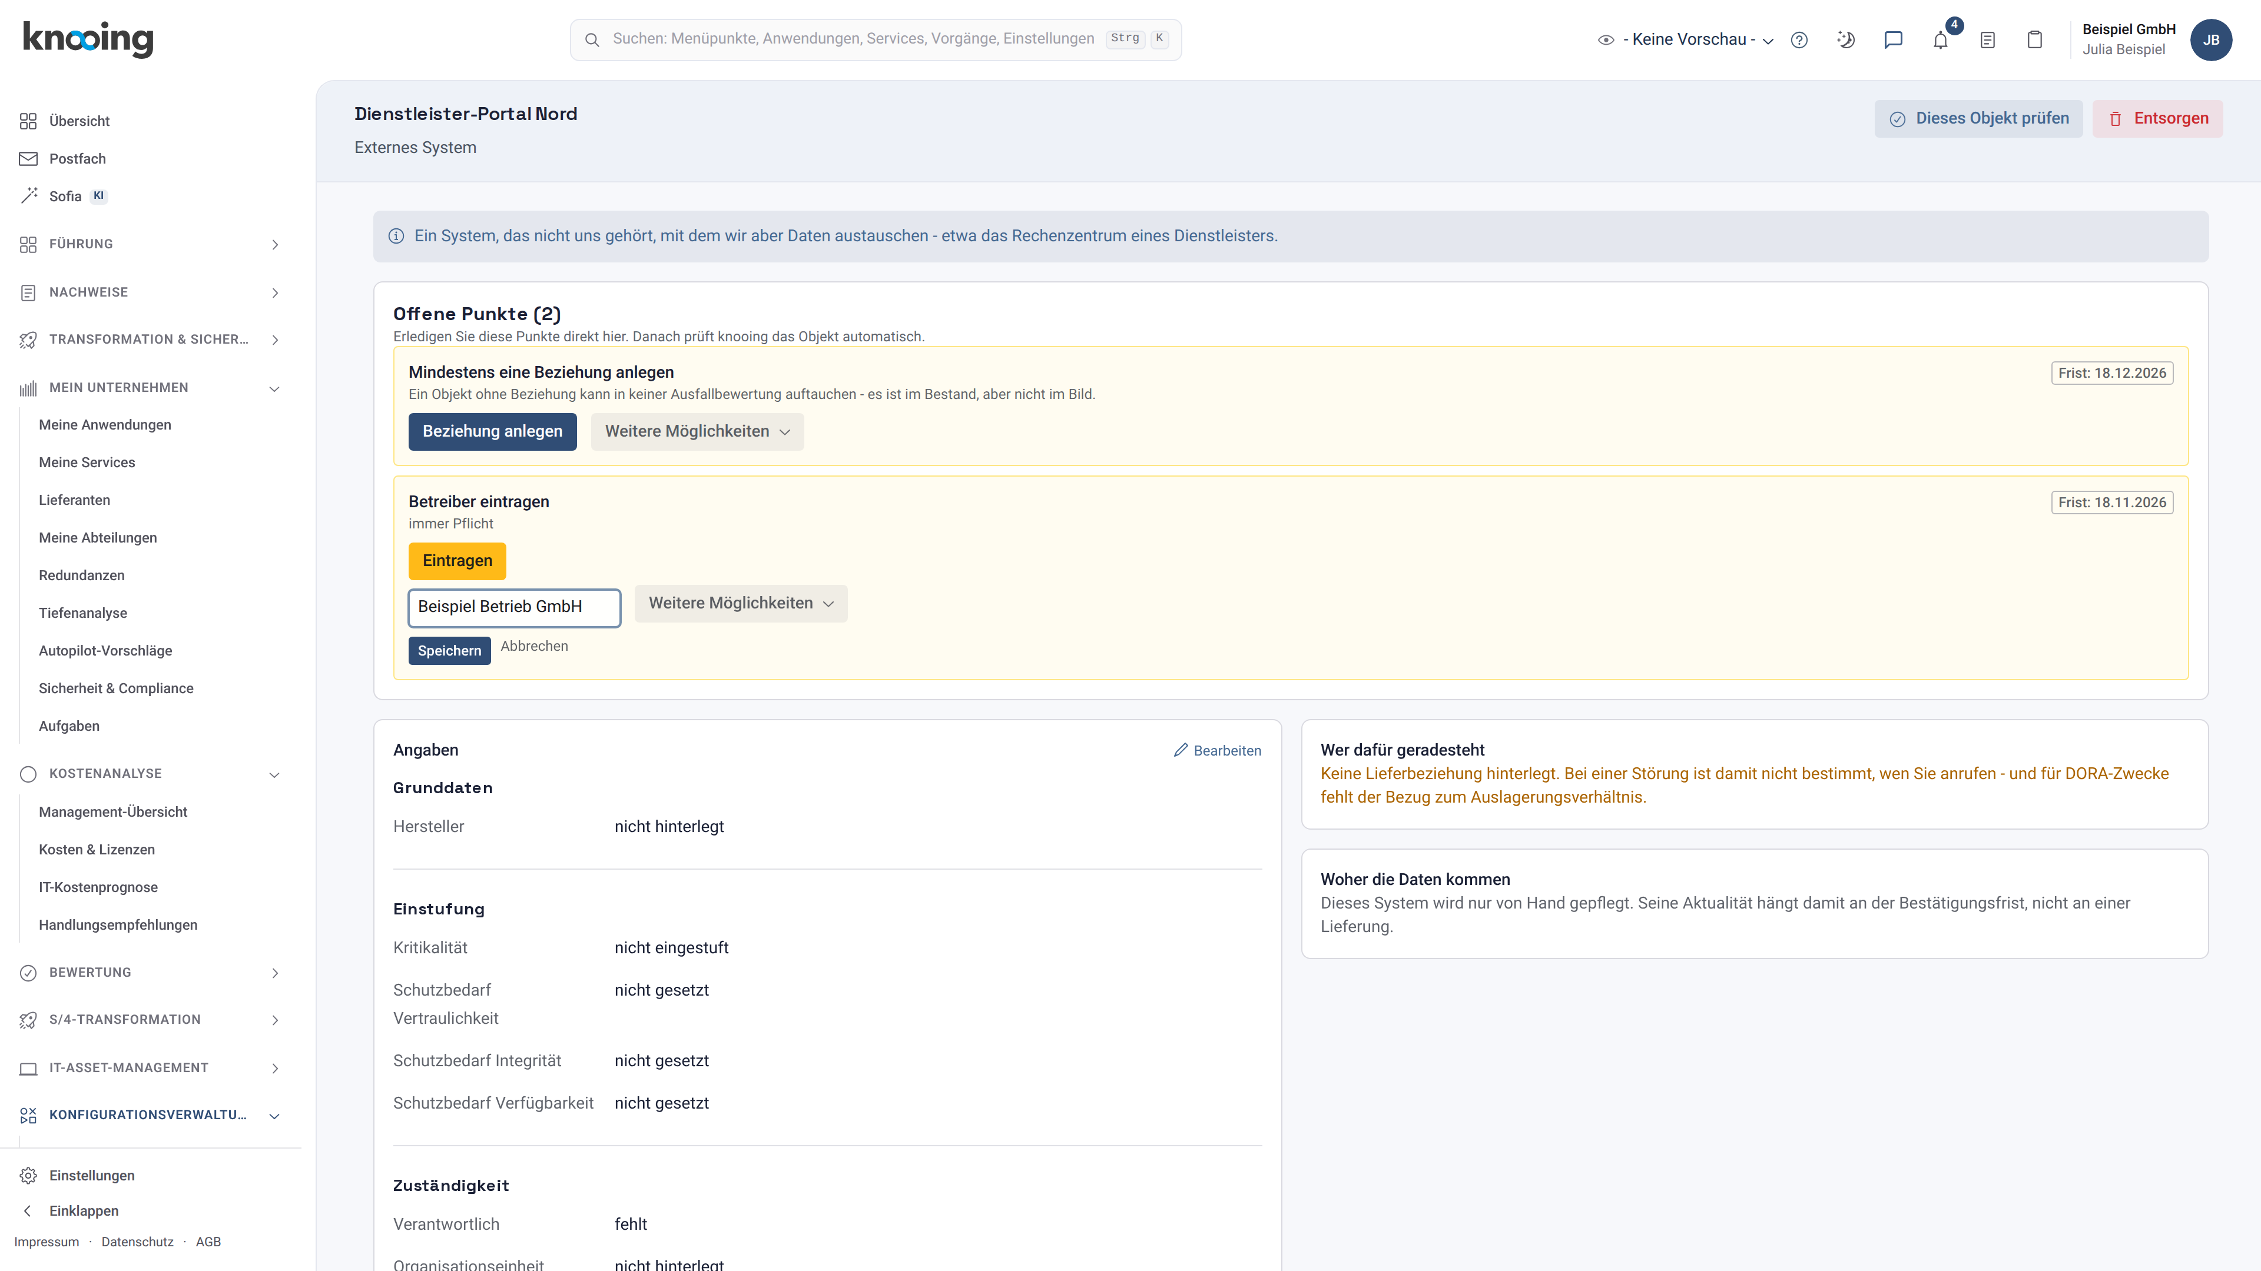Image resolution: width=2261 pixels, height=1271 pixels.
Task: Go to Postfach in sidebar
Action: click(x=77, y=159)
